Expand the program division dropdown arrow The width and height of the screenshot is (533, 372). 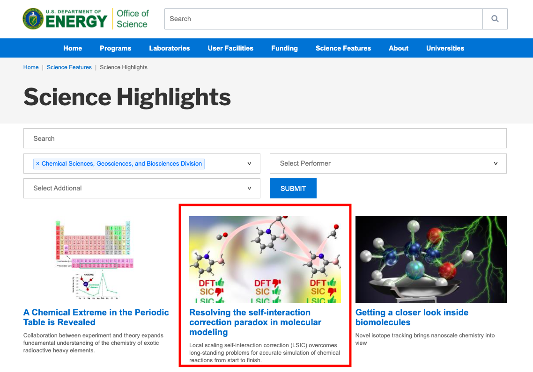click(249, 163)
